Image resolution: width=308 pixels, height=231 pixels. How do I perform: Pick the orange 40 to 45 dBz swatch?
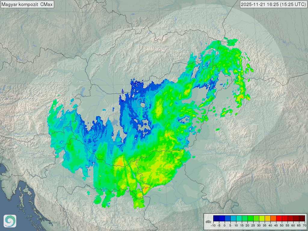pyautogui.click(x=273, y=218)
